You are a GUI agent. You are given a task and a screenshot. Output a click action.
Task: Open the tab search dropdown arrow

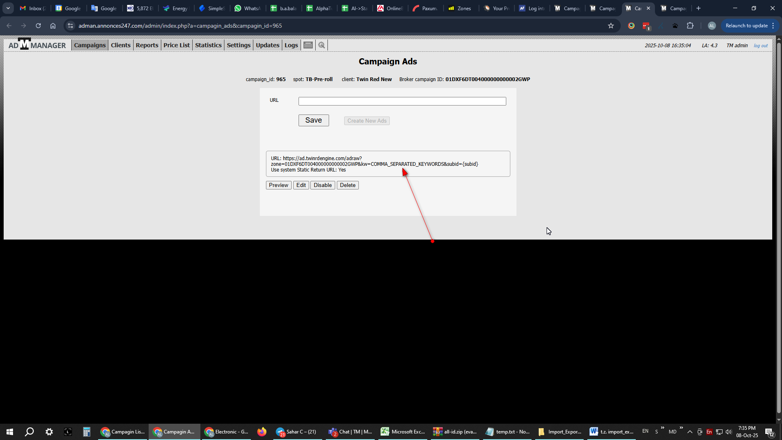[8, 8]
